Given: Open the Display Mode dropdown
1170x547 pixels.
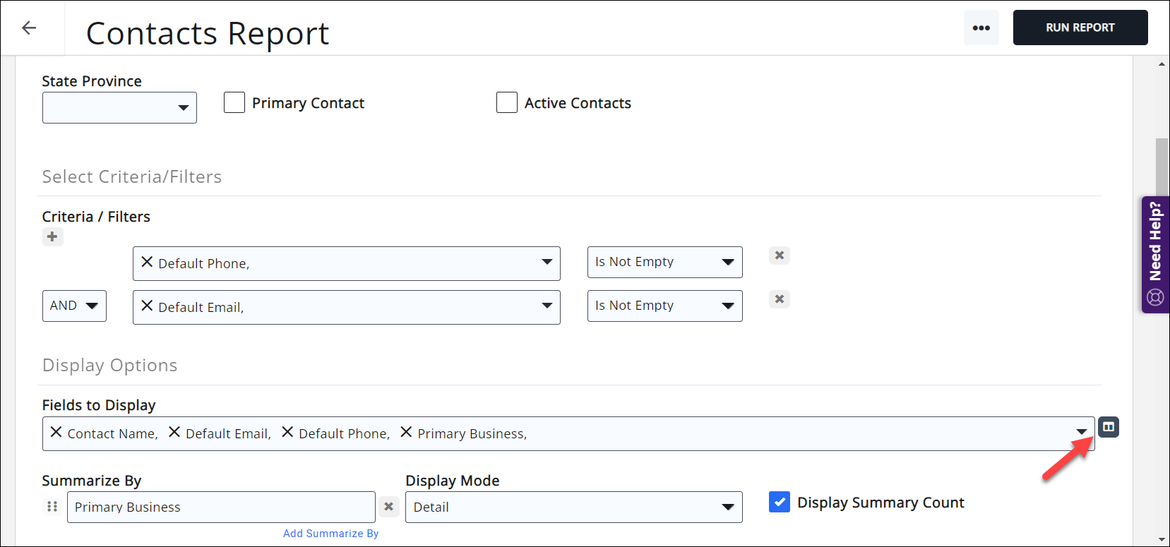Looking at the screenshot, I should (573, 507).
